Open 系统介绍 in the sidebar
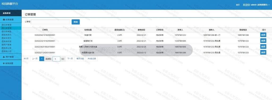272x100 pixels. click(x=6, y=51)
